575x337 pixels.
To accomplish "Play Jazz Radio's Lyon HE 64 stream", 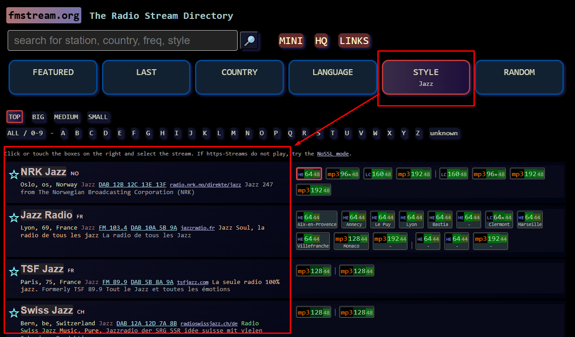I will 411,220.
